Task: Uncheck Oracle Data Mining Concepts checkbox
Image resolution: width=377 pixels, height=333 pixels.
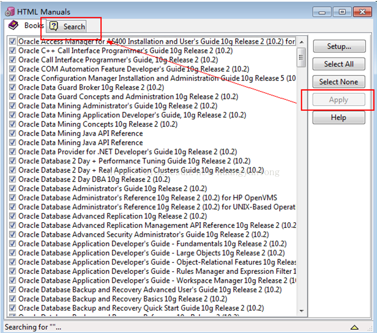Action: click(12, 124)
